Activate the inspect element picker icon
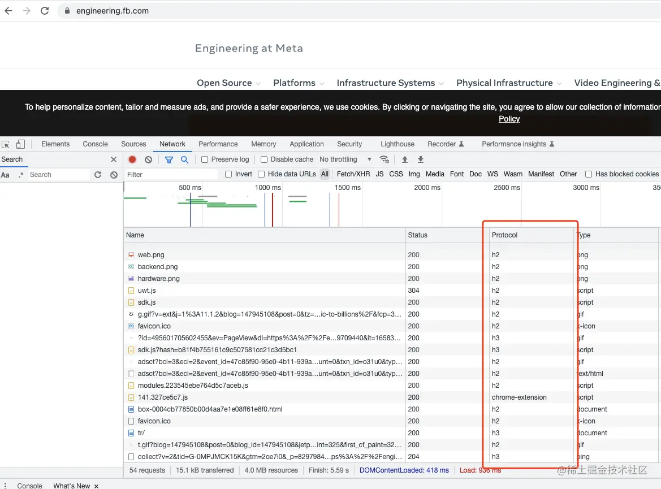661x489 pixels. (x=6, y=145)
